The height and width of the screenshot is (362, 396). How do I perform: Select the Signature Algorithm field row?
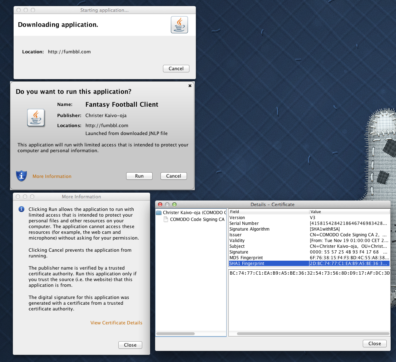[x=309, y=229]
